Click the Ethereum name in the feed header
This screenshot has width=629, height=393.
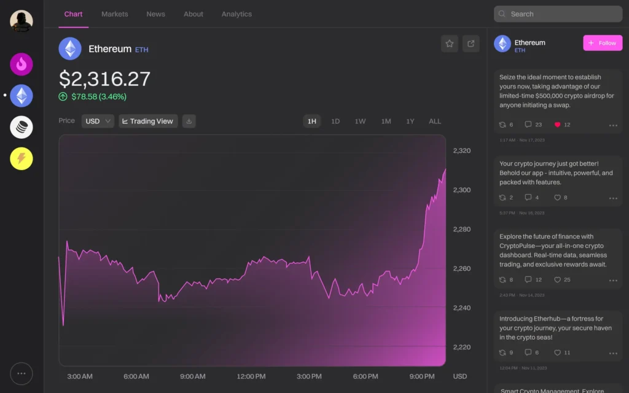coord(529,42)
